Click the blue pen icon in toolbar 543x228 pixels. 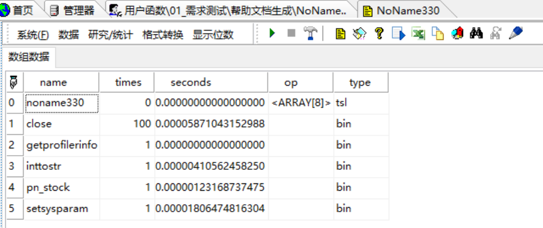click(515, 34)
